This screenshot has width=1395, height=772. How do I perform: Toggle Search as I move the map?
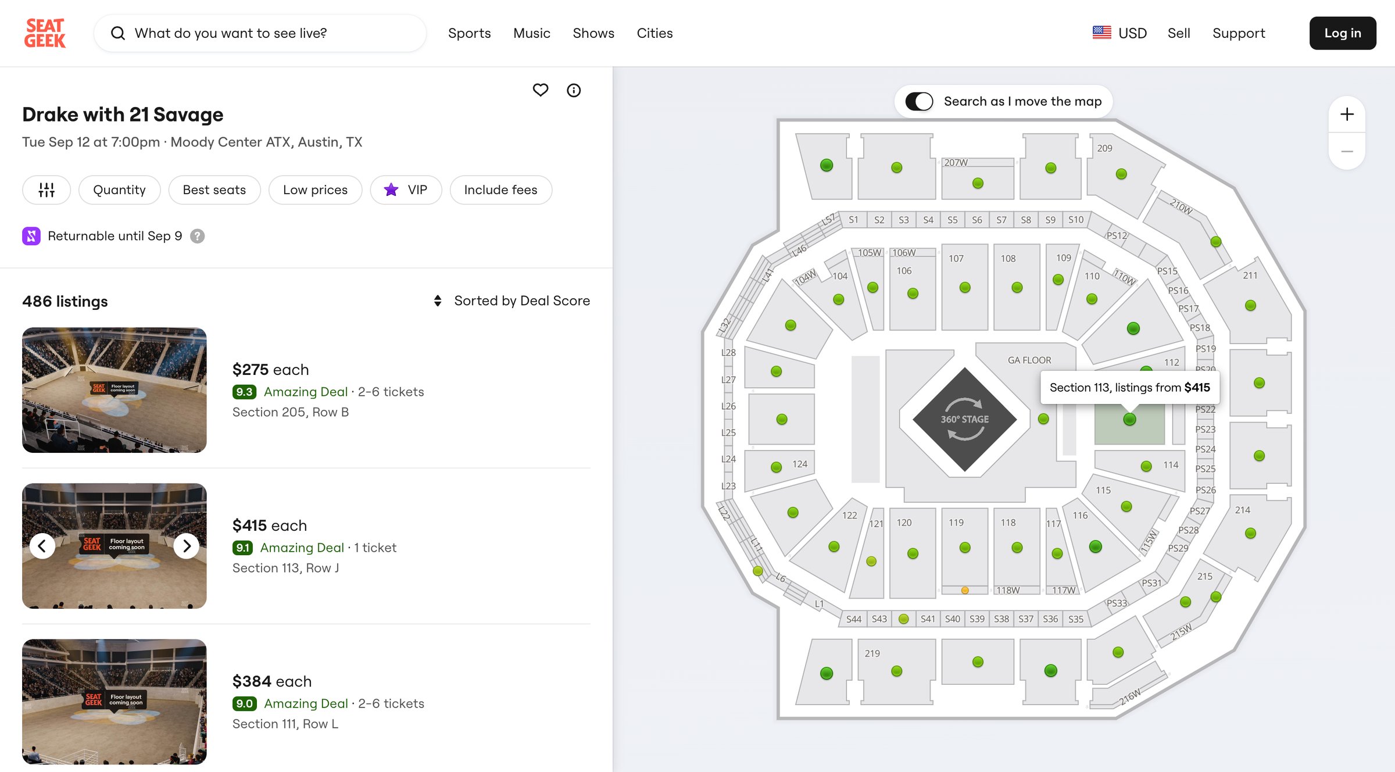(x=919, y=101)
